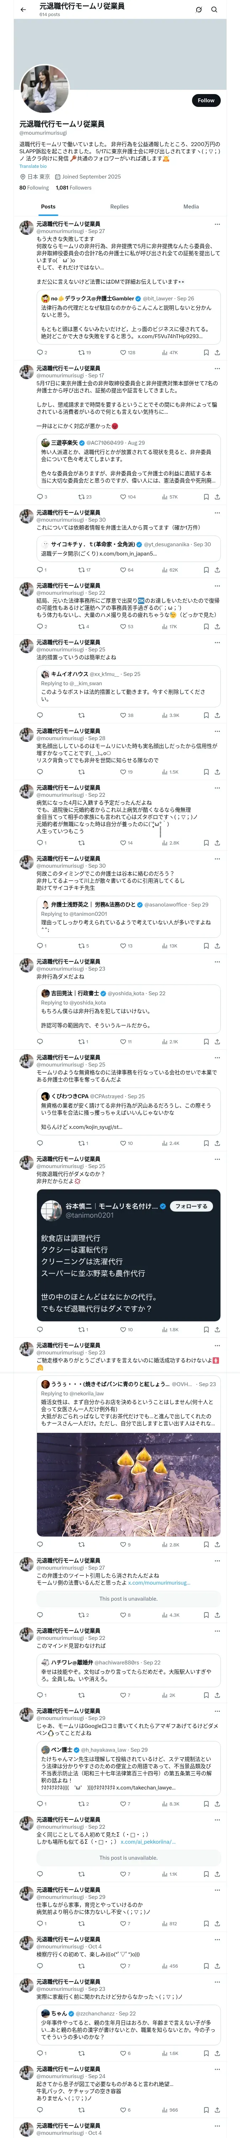The width and height of the screenshot is (240, 2138).
Task: Repost the post showing 19 reposts
Action: coord(81,352)
